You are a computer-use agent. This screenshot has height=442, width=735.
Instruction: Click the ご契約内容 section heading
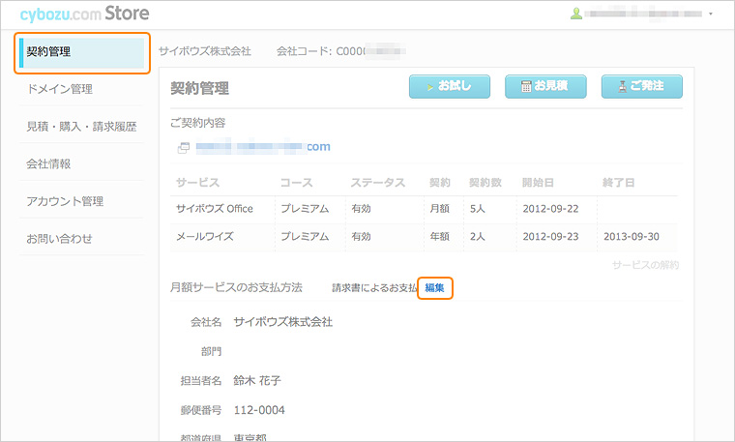198,123
